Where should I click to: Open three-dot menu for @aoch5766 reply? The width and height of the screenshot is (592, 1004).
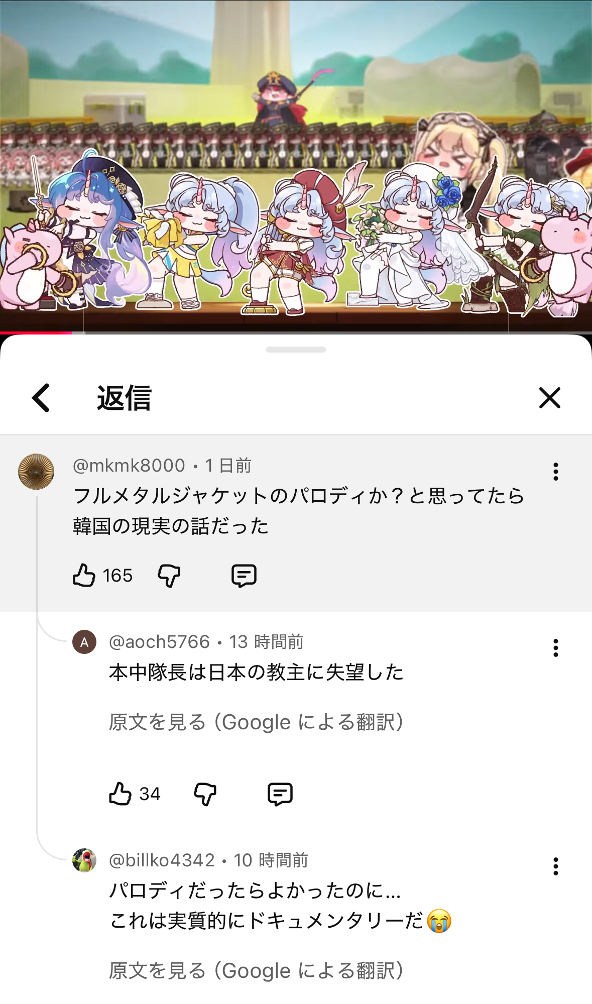coord(555,648)
